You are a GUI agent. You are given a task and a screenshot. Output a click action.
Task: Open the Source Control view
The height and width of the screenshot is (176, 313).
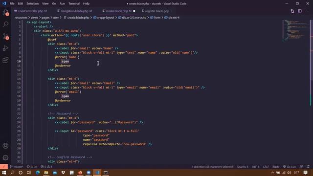click(5, 36)
